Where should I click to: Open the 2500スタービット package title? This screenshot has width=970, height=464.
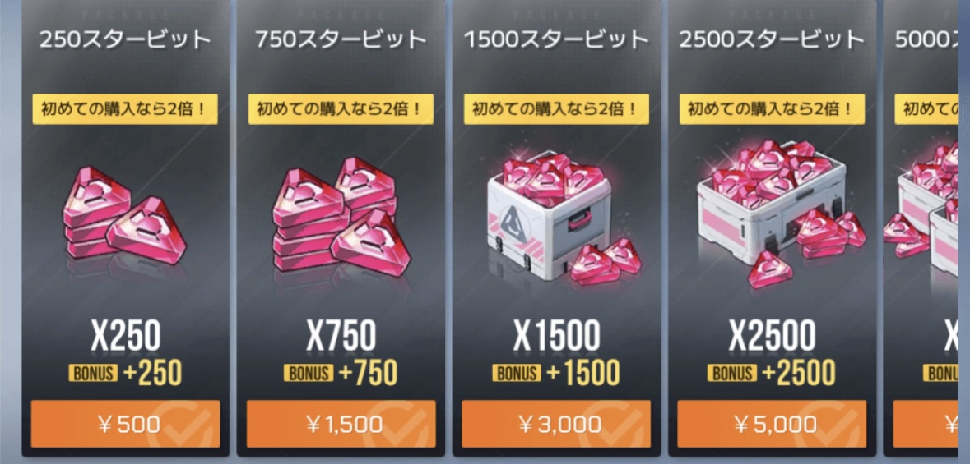[772, 40]
